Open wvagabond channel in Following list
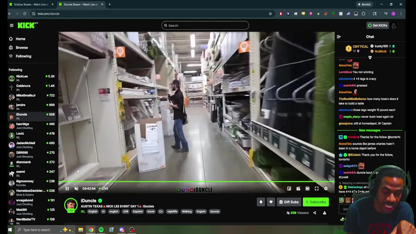The width and height of the screenshot is (416, 234). coord(32,202)
